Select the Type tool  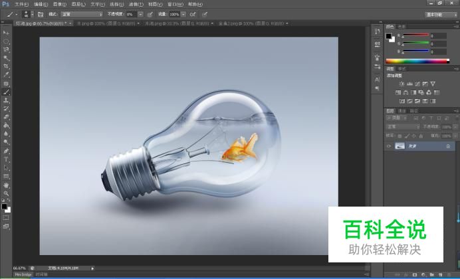pyautogui.click(x=6, y=159)
